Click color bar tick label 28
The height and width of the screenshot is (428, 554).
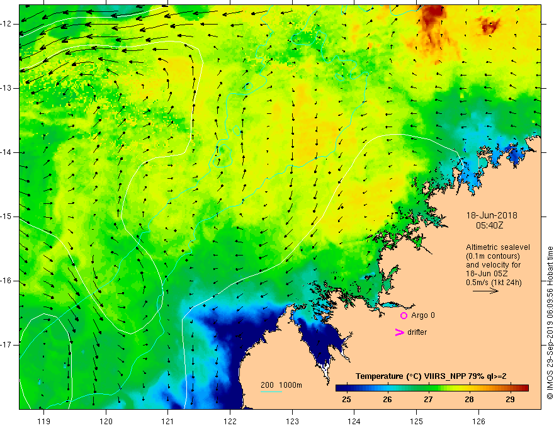469,400
